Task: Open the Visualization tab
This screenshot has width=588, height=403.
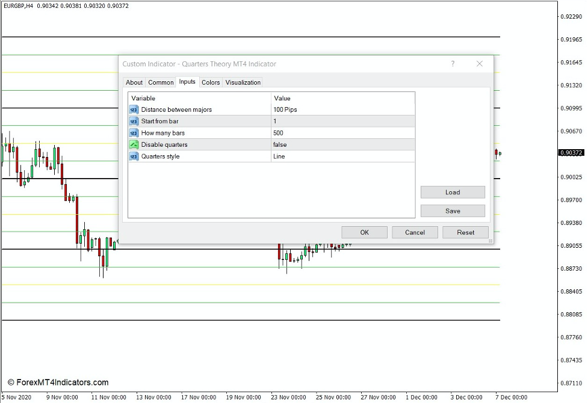Action: [x=243, y=82]
